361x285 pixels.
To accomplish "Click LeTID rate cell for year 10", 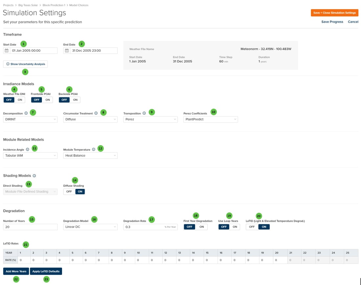I will [x=142, y=260].
